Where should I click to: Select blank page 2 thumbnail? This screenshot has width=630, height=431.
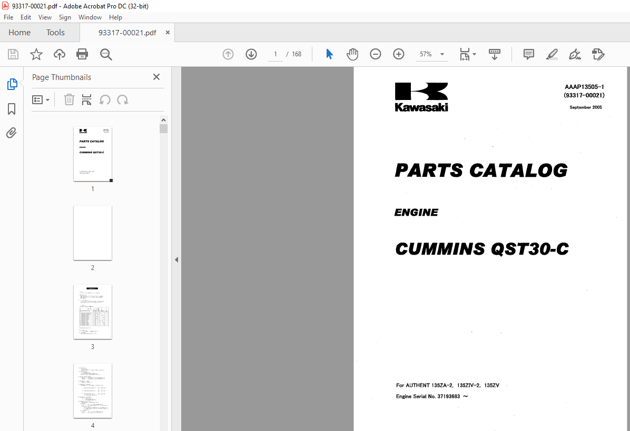tap(93, 233)
